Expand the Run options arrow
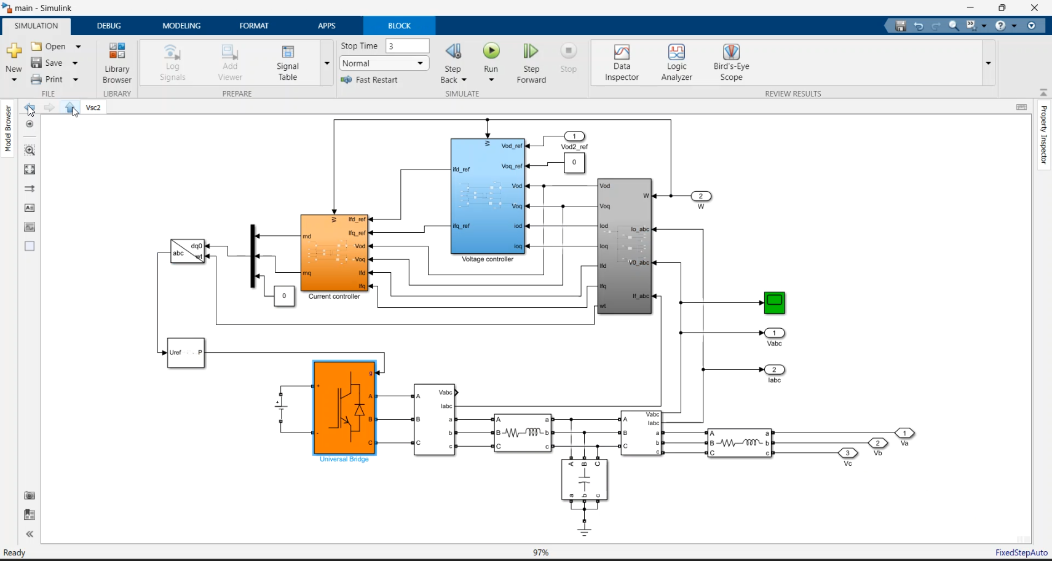This screenshot has width=1052, height=561. click(x=491, y=80)
